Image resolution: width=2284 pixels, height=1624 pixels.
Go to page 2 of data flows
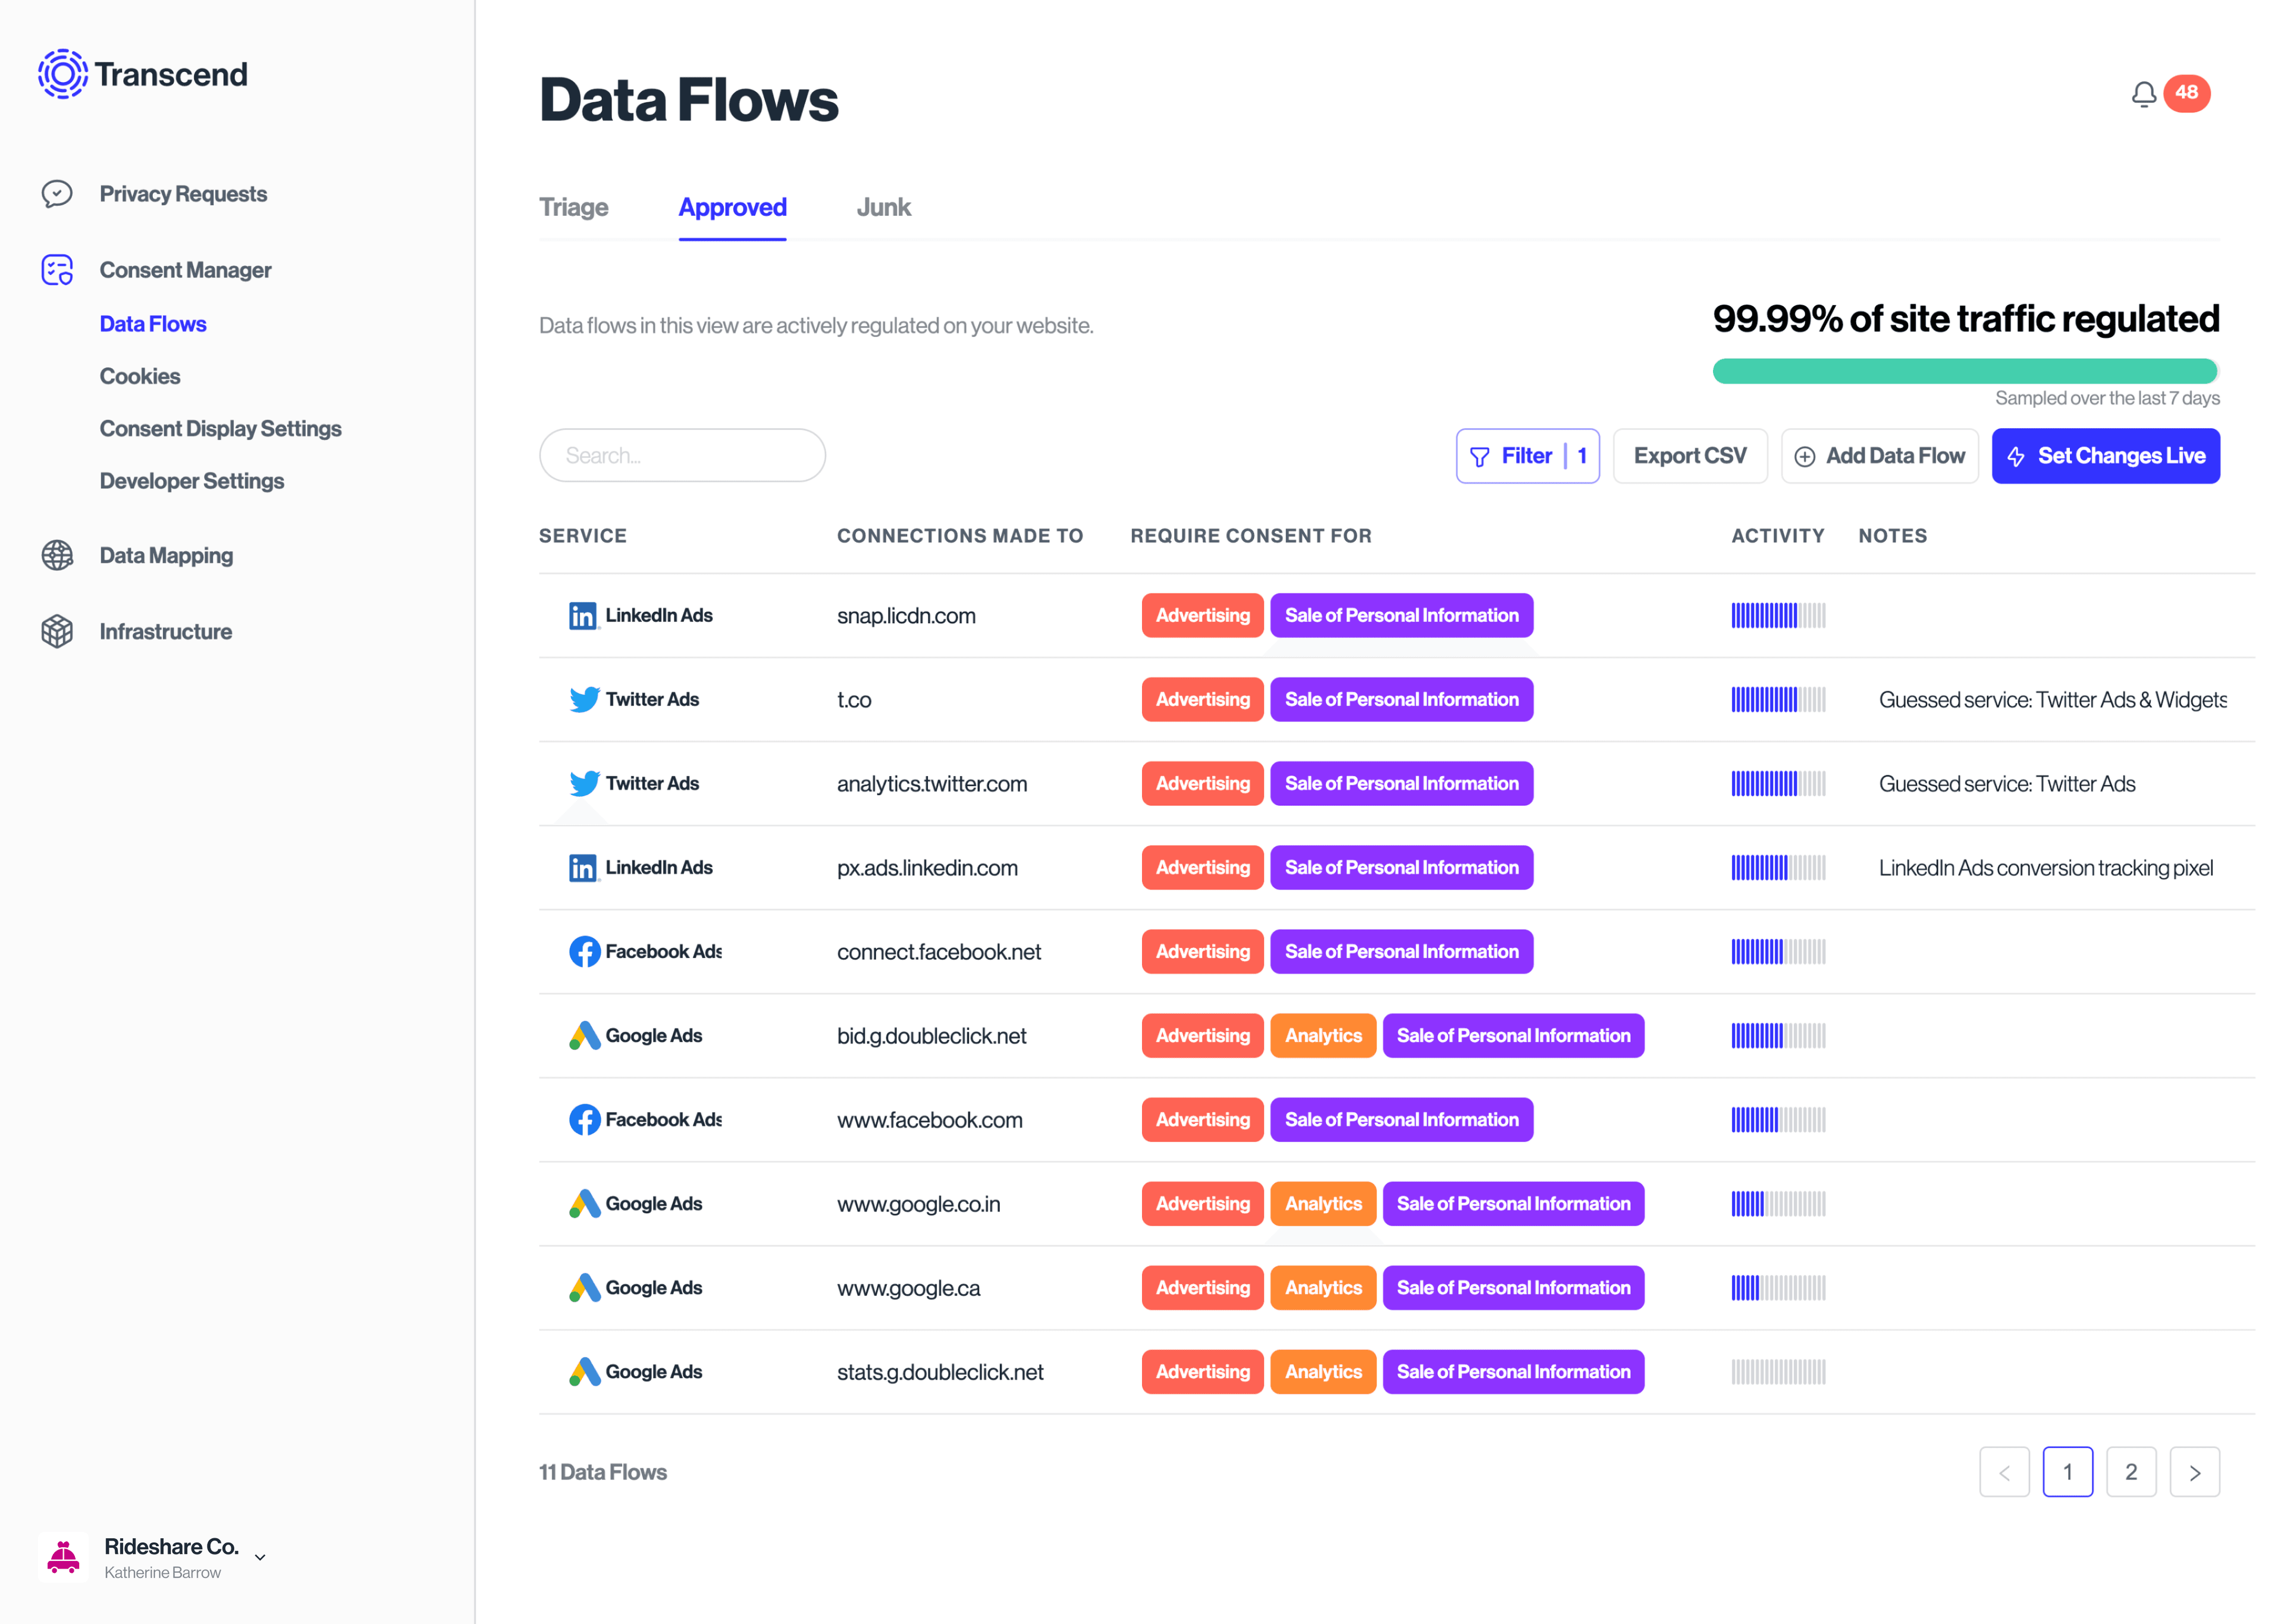click(x=2132, y=1471)
